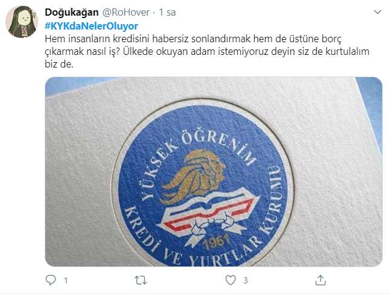
Task: Open the tweet via the '1 sa' timestamp
Action: [x=167, y=12]
